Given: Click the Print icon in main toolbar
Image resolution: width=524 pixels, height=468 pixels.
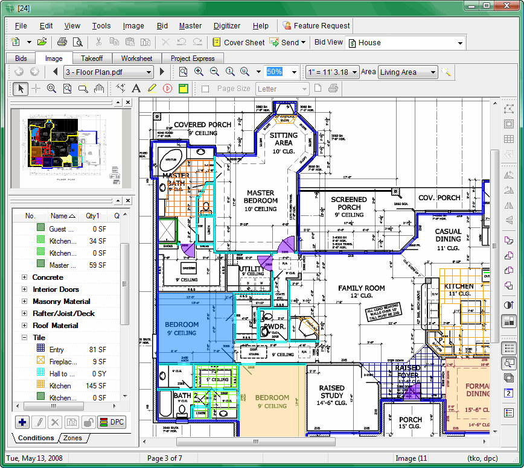Looking at the screenshot, I should pos(62,42).
